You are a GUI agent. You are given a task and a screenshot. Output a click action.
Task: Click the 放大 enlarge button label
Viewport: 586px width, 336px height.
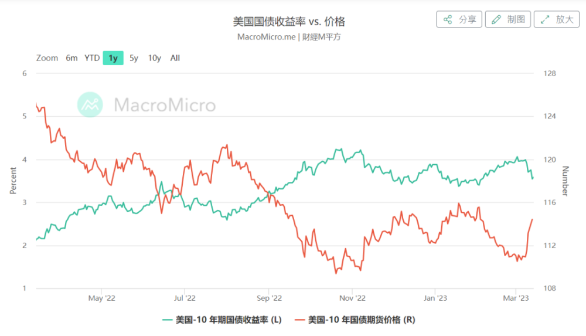pyautogui.click(x=564, y=19)
